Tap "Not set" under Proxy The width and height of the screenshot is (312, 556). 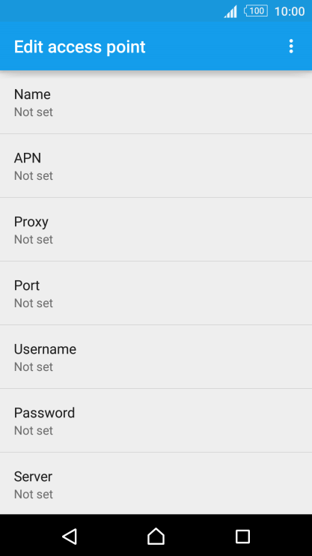coord(33,239)
